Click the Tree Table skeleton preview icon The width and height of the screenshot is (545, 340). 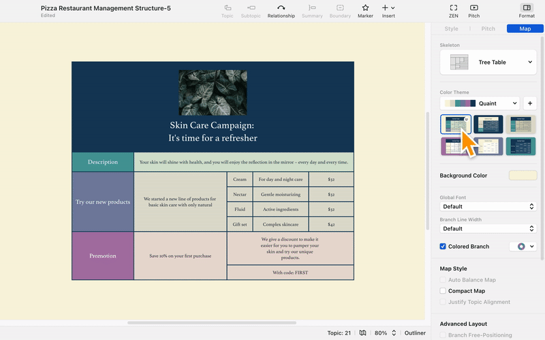pyautogui.click(x=459, y=62)
